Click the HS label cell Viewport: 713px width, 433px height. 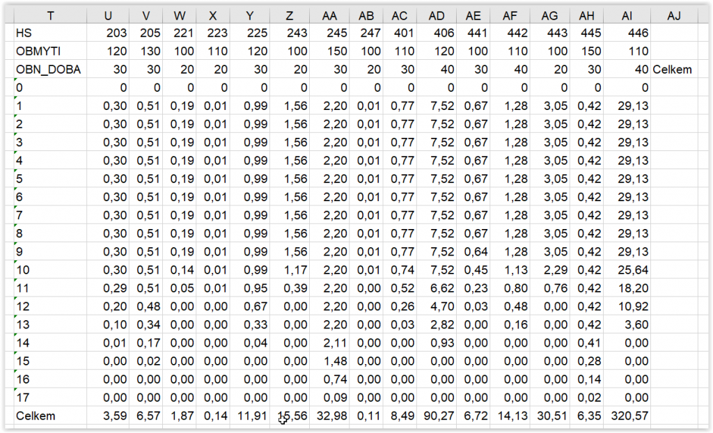click(x=50, y=33)
